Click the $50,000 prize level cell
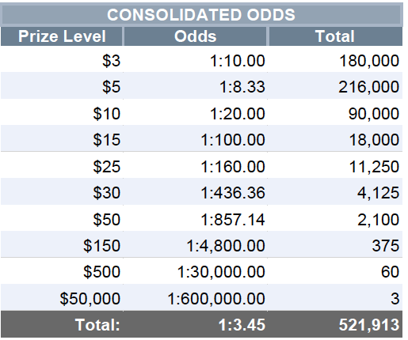 point(62,298)
